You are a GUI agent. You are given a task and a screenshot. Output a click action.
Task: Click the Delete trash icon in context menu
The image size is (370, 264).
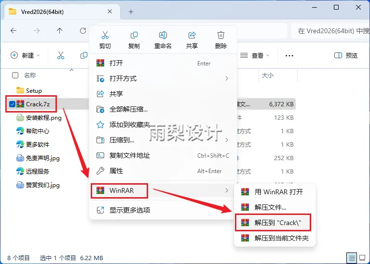click(x=220, y=35)
